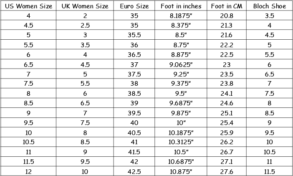293x176 pixels.
Task: Click the 10.6875″ inches cell
Action: [x=181, y=161]
